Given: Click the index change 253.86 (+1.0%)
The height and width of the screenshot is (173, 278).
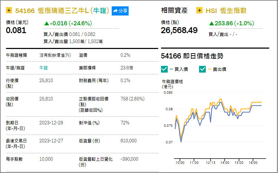Looking at the screenshot, I should [x=231, y=23].
